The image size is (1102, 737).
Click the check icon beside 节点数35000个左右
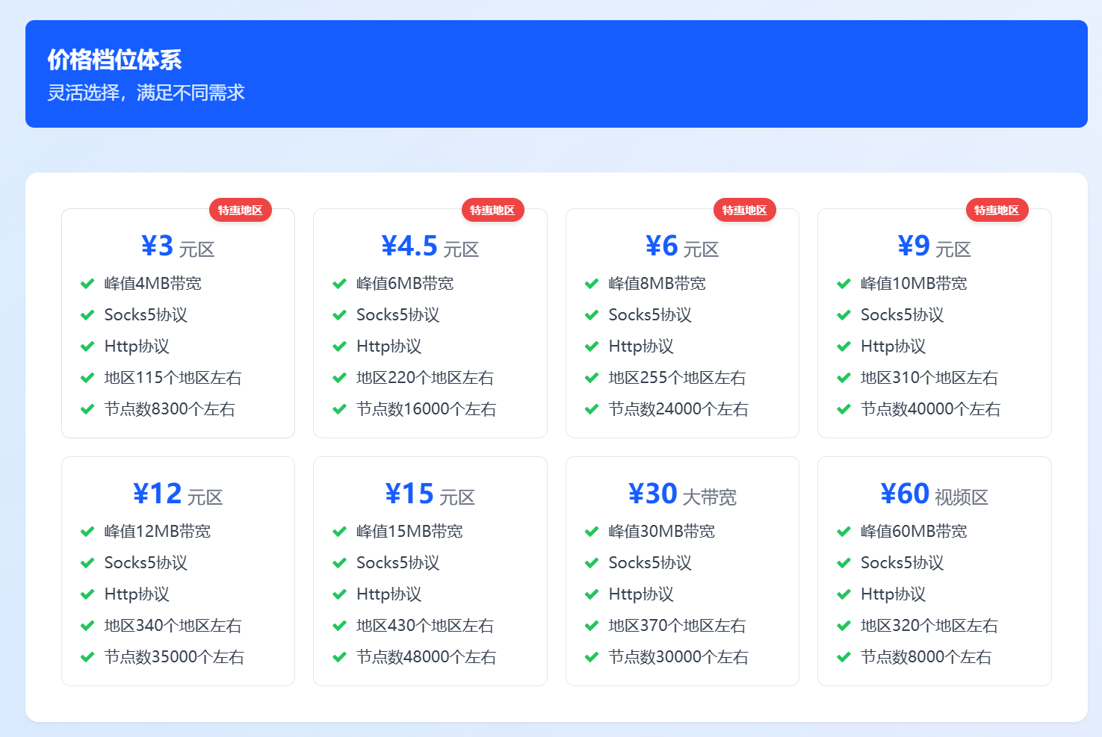[87, 657]
